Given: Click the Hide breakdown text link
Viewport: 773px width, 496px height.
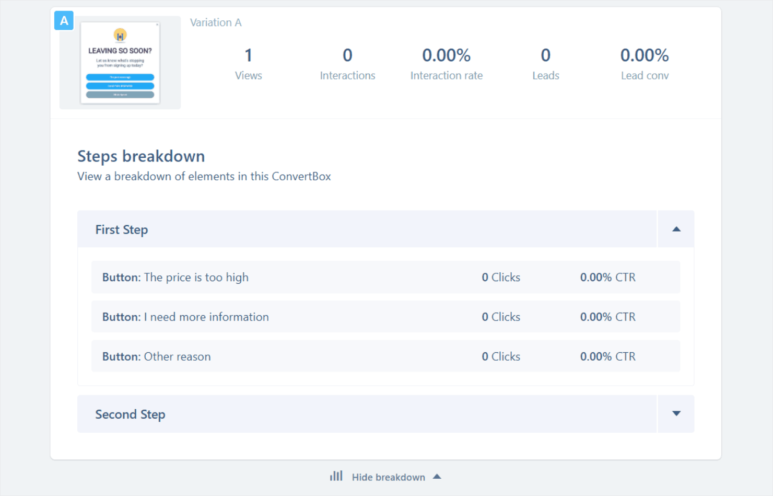Looking at the screenshot, I should (388, 477).
